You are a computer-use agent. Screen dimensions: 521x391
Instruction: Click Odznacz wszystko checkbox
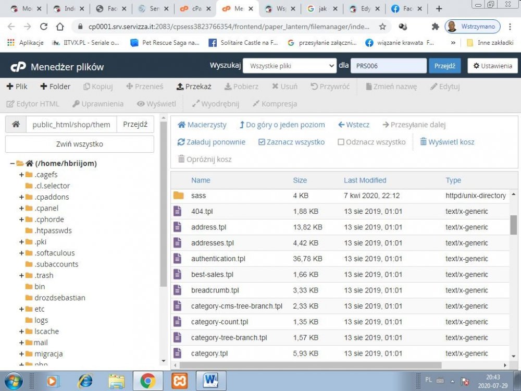pyautogui.click(x=341, y=142)
